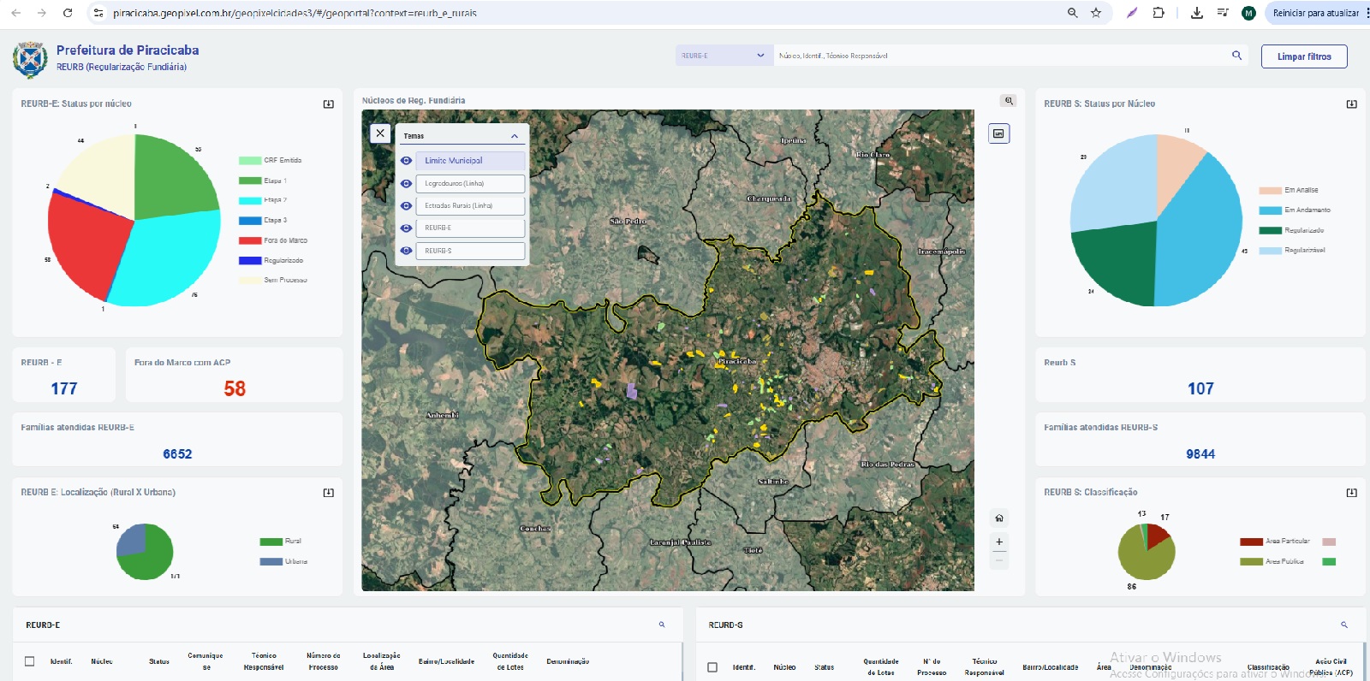Screen dimensions: 1370x681
Task: Reload the page with refresh icon
Action: click(68, 13)
